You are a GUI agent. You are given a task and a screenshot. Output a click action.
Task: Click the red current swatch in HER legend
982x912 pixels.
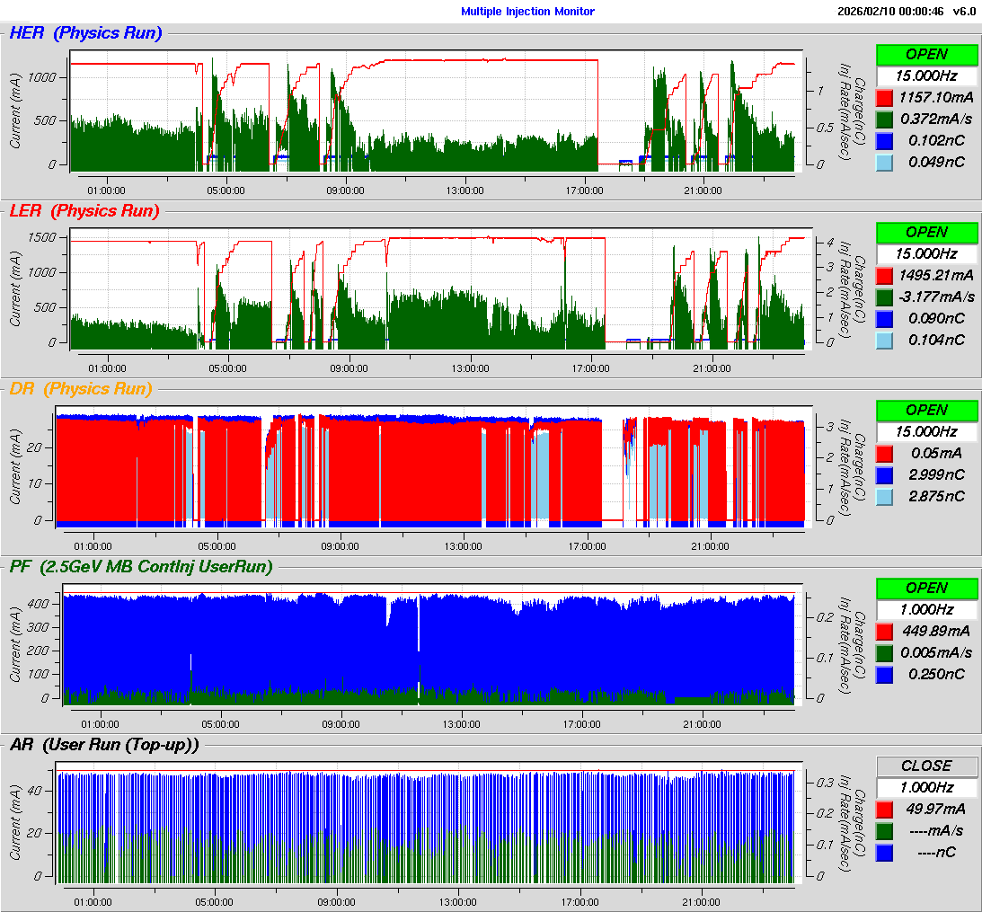click(884, 97)
